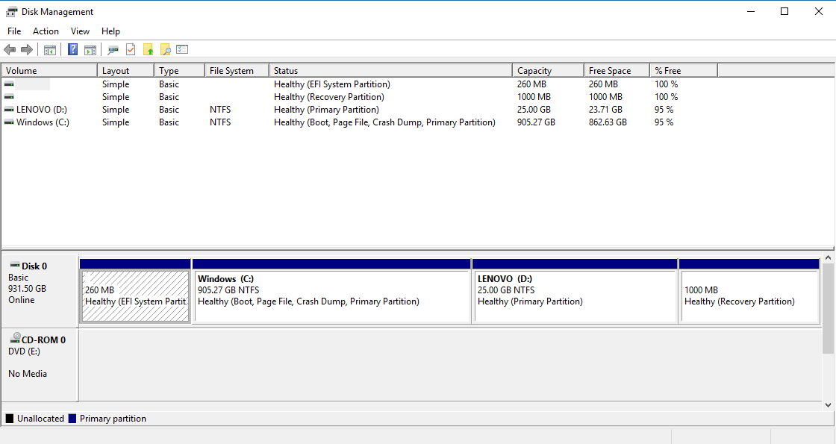Click the scroll down arrow of the disk pane
This screenshot has width=836, height=444.
(x=828, y=405)
